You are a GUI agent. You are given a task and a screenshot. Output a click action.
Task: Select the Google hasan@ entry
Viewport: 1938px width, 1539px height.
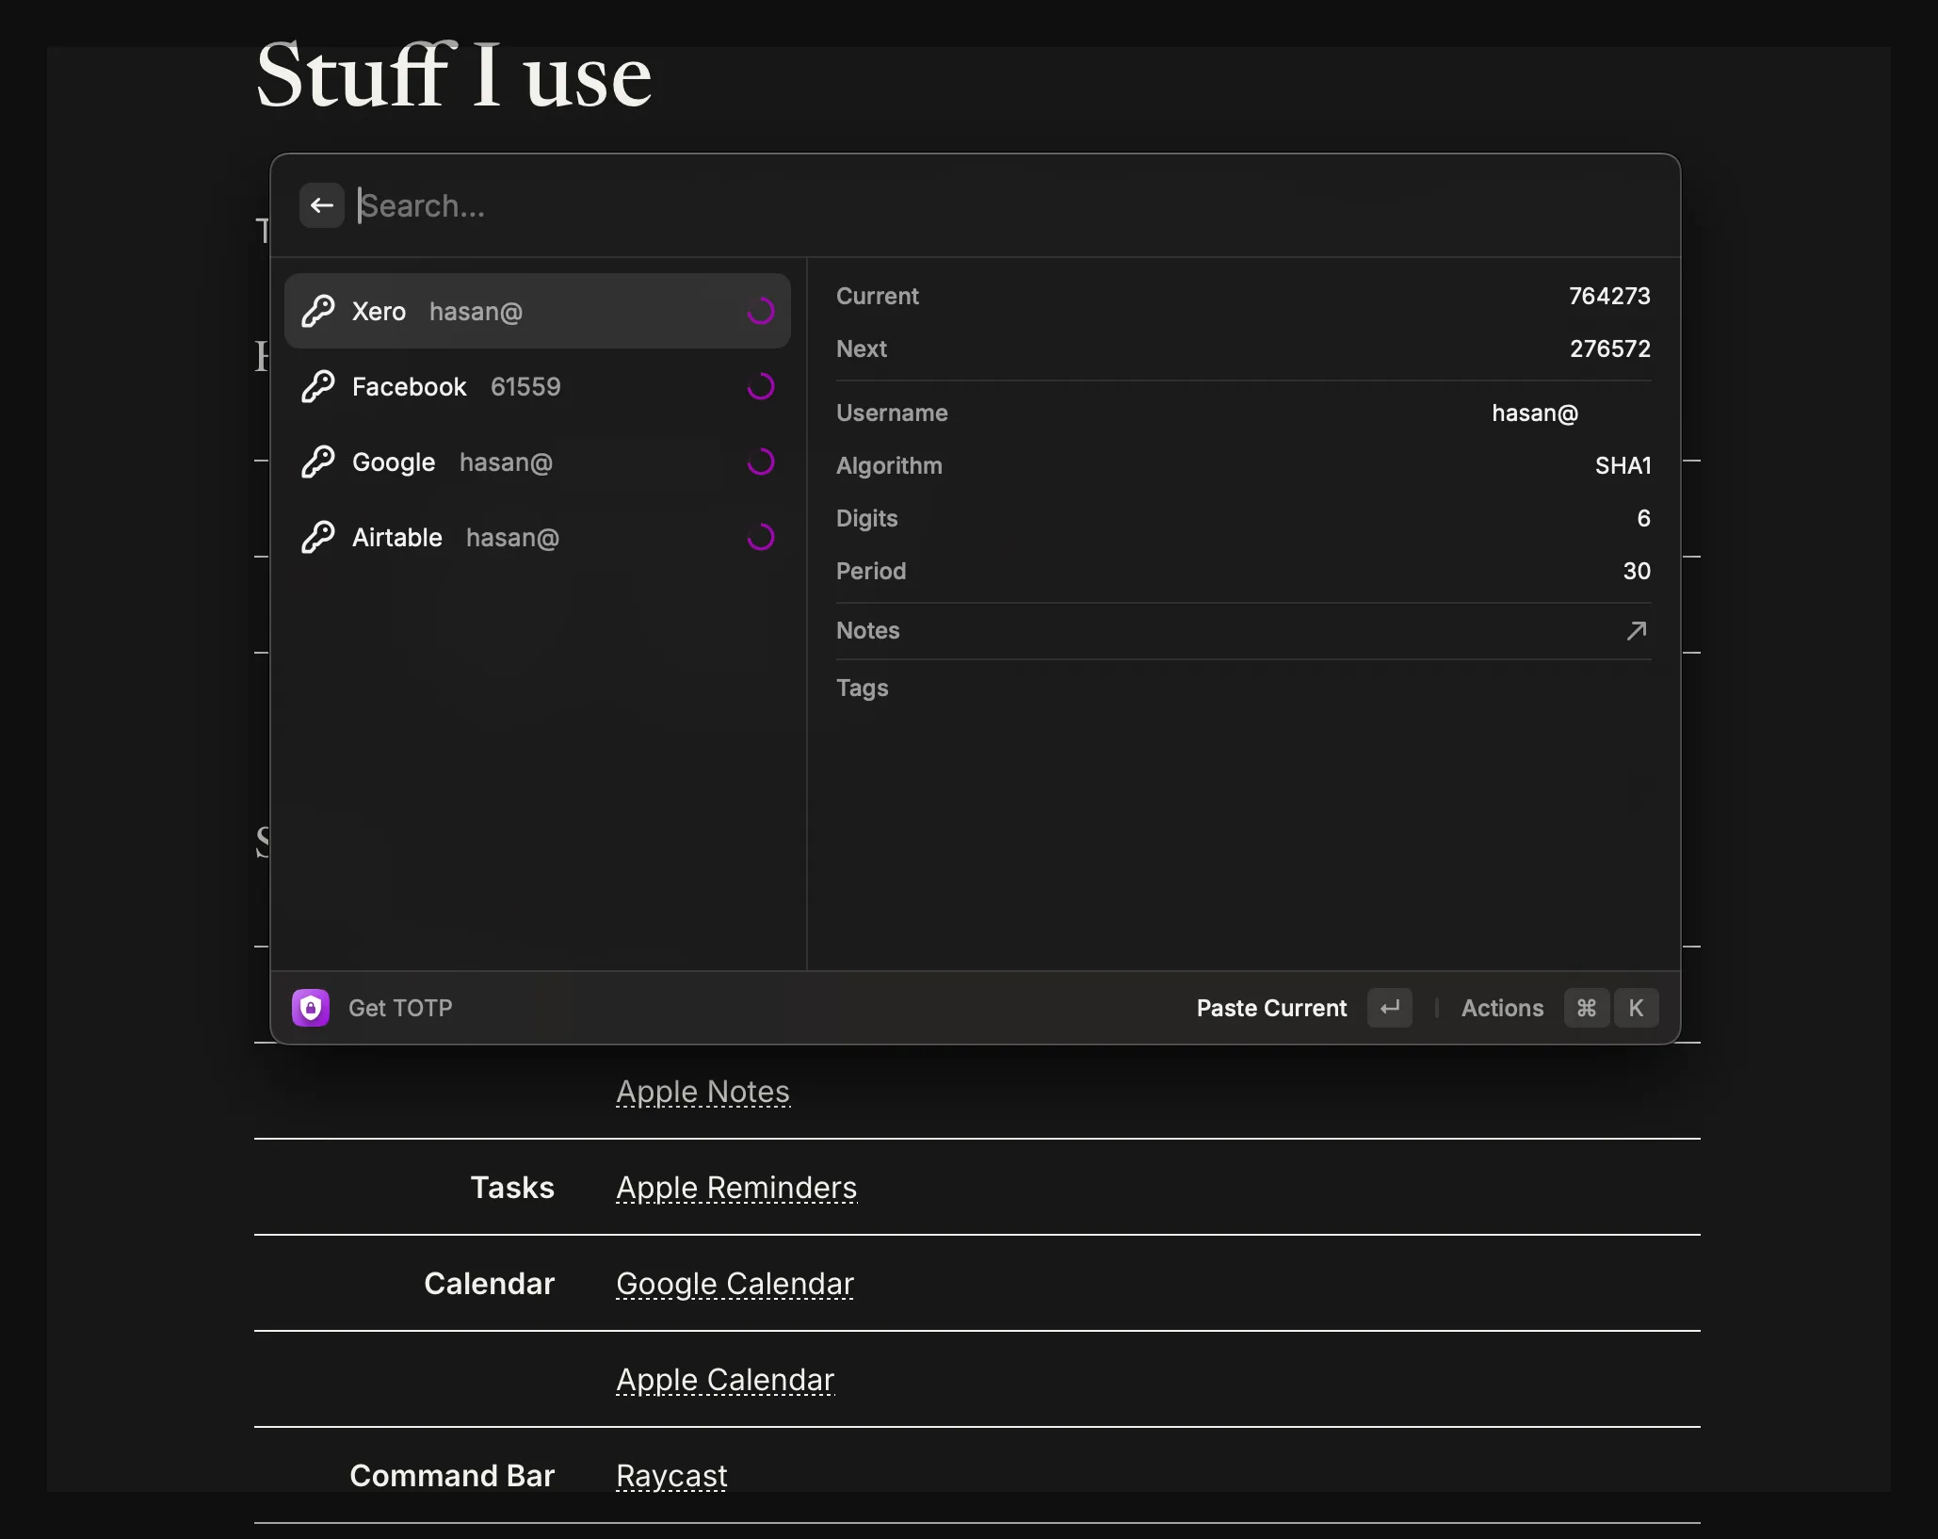(x=537, y=462)
